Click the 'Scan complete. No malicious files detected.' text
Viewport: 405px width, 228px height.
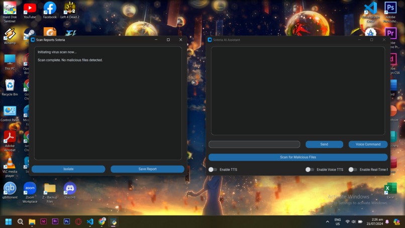pos(70,60)
